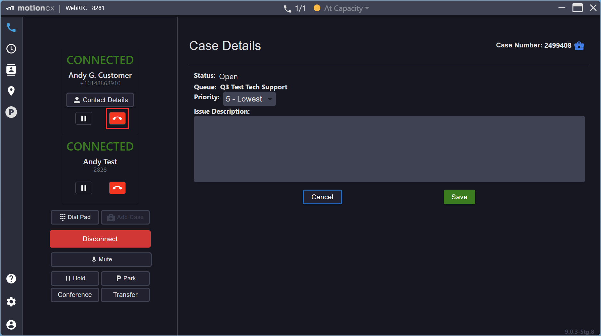Click the Andy G. Customer name

(x=100, y=75)
